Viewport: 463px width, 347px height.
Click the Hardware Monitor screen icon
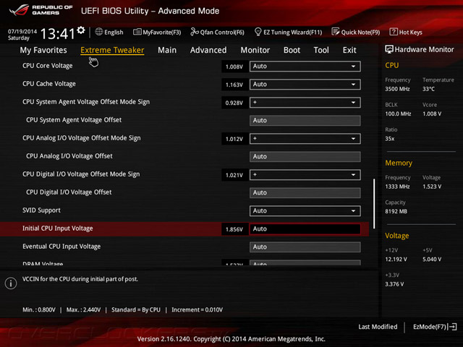389,49
